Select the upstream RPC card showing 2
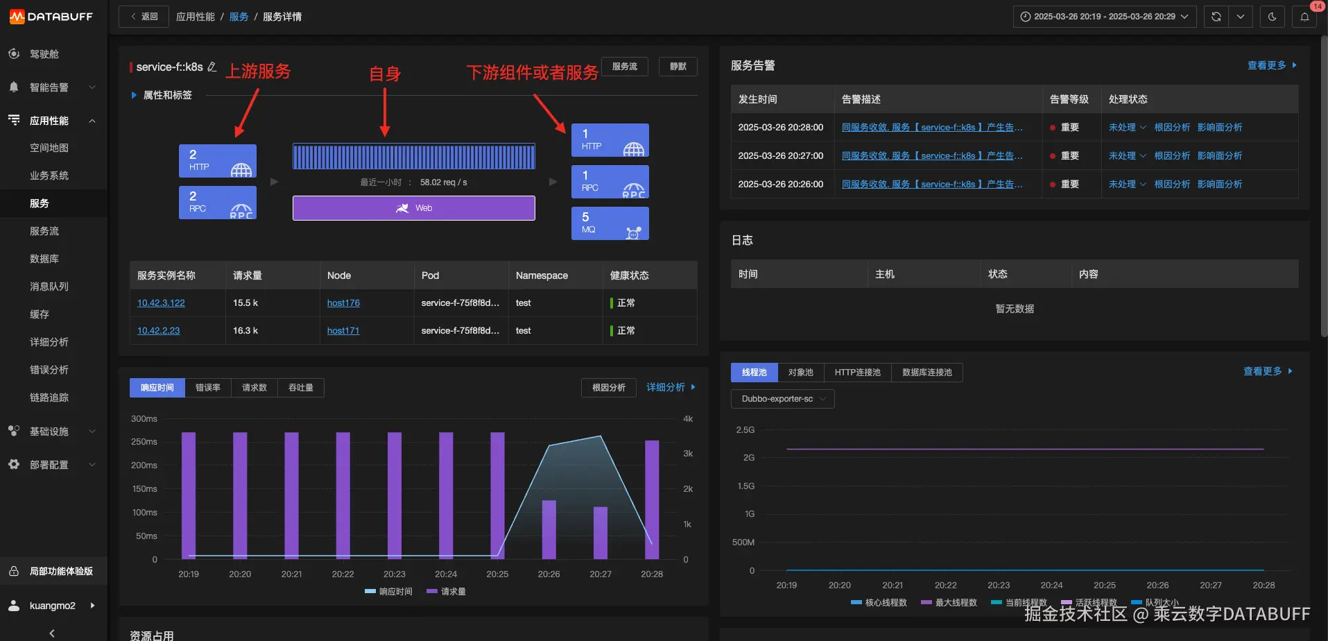Viewport: 1328px width, 641px height. coord(218,203)
